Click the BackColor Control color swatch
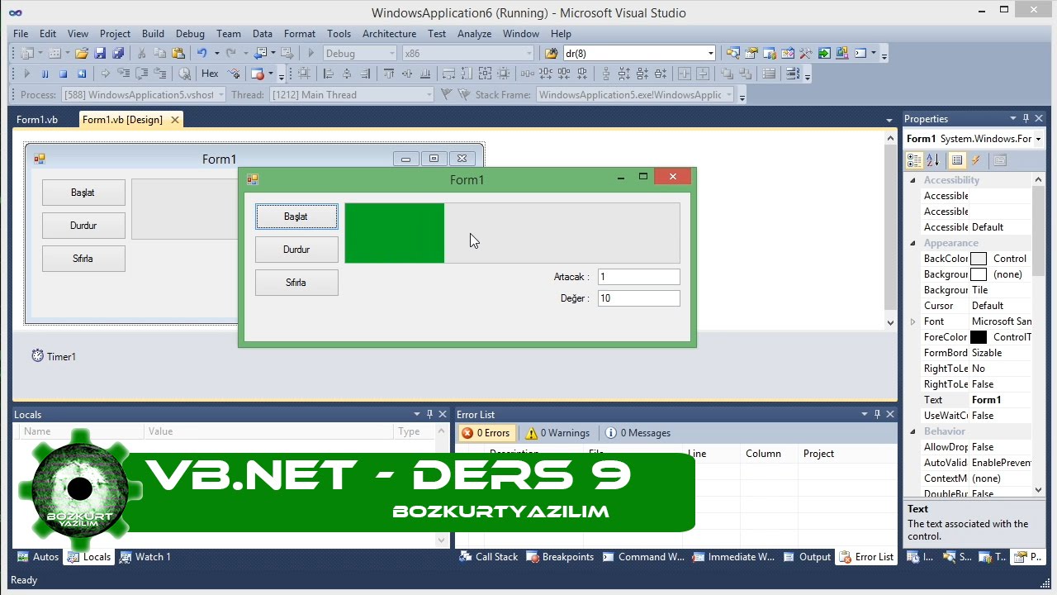This screenshot has width=1057, height=595. click(979, 259)
